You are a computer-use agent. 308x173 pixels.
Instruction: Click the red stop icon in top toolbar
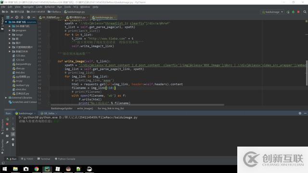[298, 12]
